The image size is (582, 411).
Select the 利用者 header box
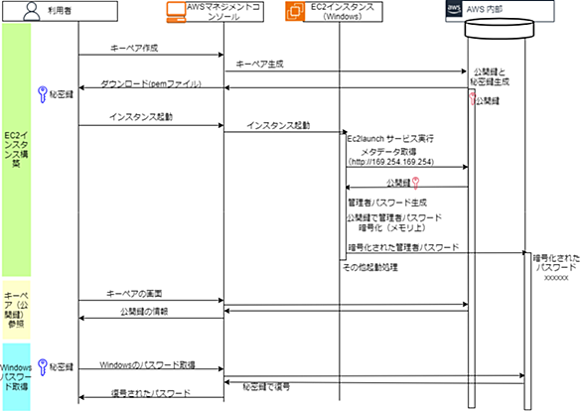pos(61,11)
